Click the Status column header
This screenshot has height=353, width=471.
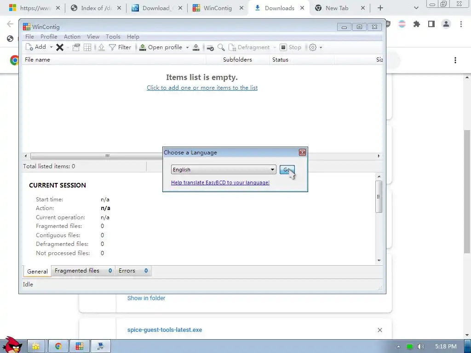[x=302, y=60]
